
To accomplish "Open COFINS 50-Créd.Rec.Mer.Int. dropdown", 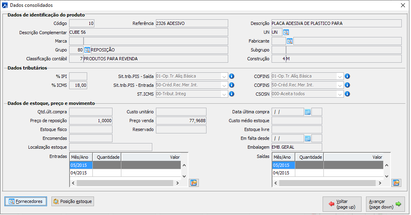I will click(x=340, y=85).
